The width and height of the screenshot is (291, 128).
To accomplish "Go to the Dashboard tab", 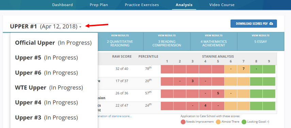I will (x=62, y=5).
